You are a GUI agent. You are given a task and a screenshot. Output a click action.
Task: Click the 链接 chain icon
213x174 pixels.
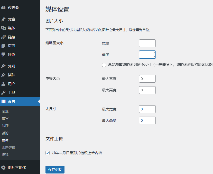[4, 37]
